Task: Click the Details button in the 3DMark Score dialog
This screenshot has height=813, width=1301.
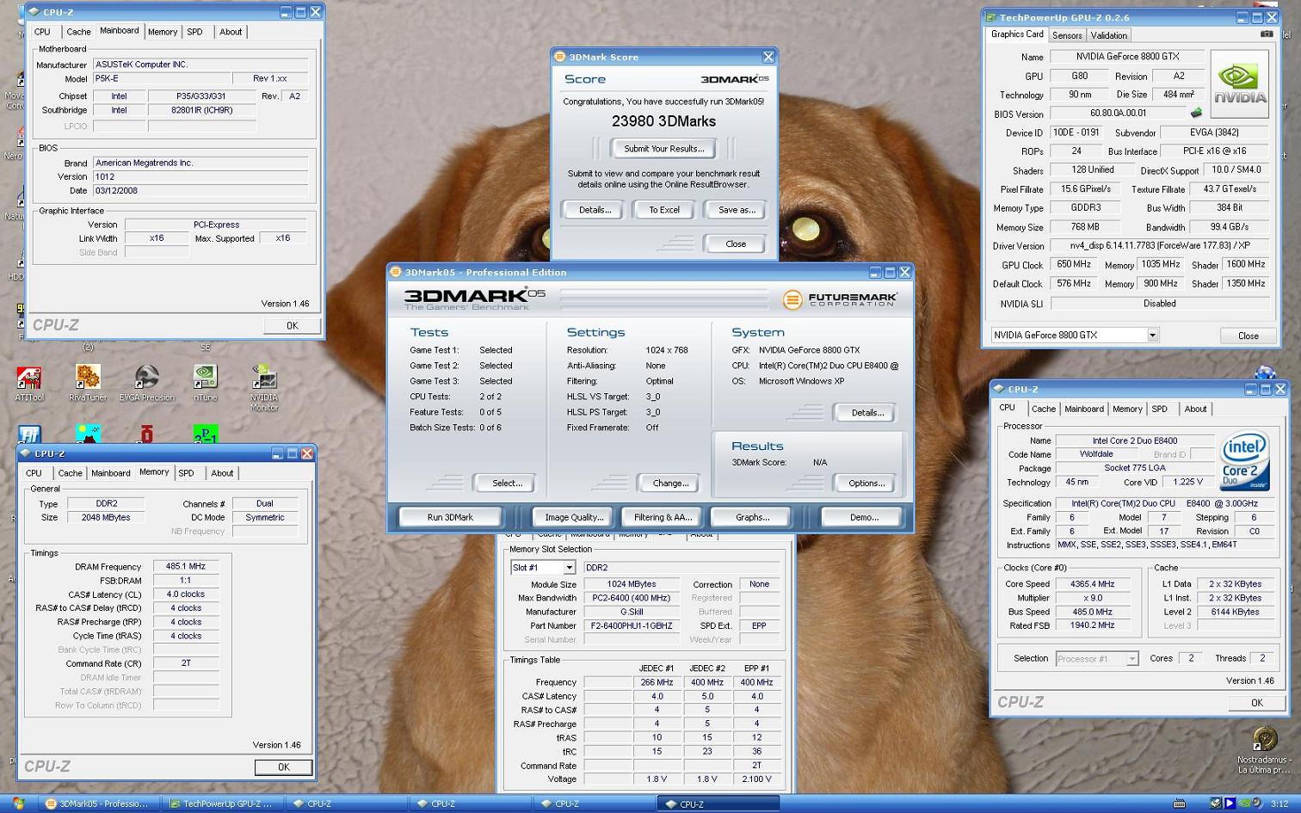Action: pyautogui.click(x=595, y=209)
